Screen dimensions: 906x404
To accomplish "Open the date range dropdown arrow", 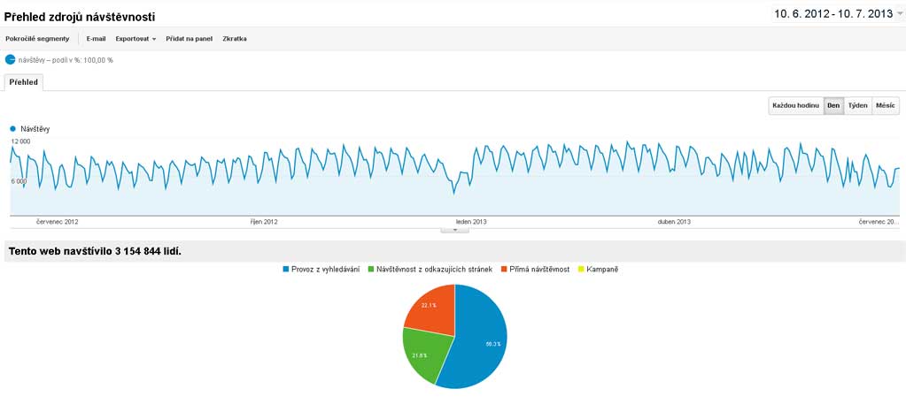I will pos(900,14).
